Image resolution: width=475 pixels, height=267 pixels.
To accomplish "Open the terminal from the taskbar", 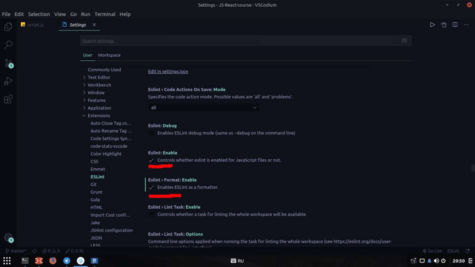I will pyautogui.click(x=25, y=261).
